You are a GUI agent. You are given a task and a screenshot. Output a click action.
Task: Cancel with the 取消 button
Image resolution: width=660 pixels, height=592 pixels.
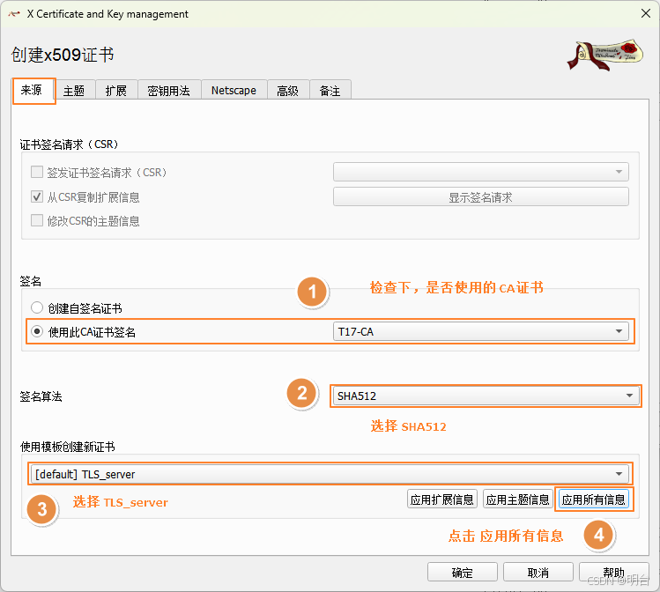coord(538,573)
